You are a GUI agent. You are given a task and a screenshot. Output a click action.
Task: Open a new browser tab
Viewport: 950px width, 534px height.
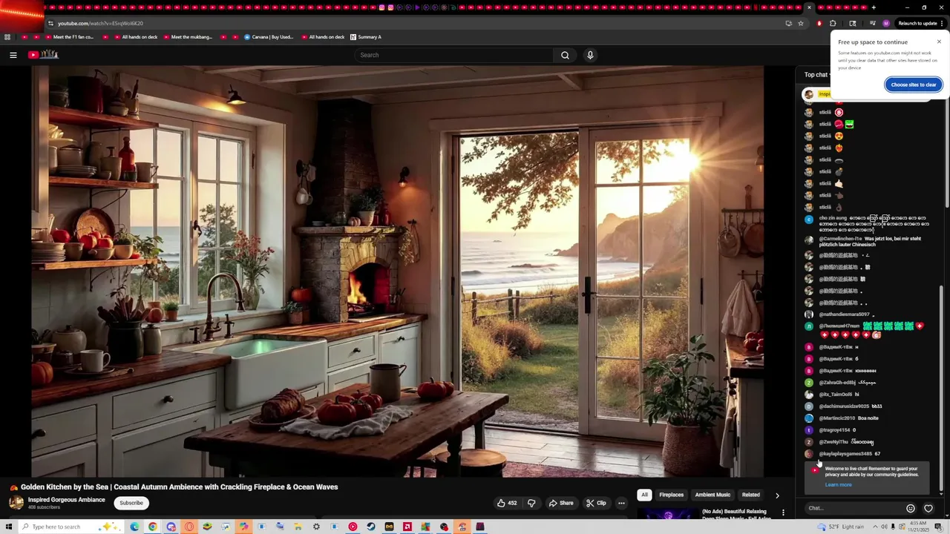[x=874, y=7]
